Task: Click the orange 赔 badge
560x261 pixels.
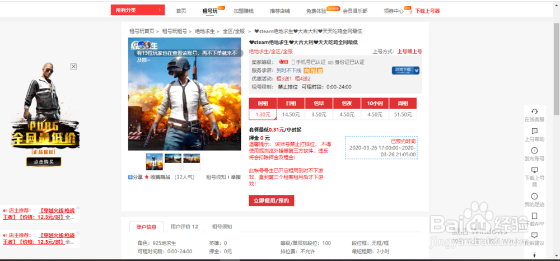Action: tap(313, 70)
